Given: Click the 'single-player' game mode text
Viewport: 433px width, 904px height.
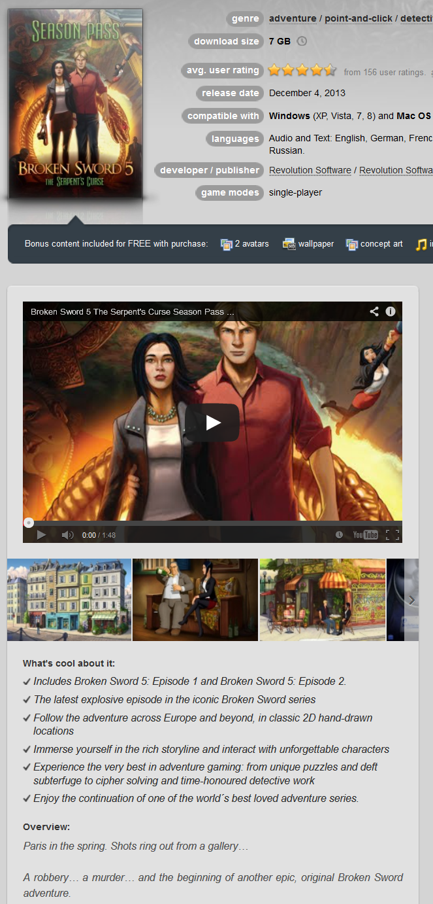Looking at the screenshot, I should 295,192.
